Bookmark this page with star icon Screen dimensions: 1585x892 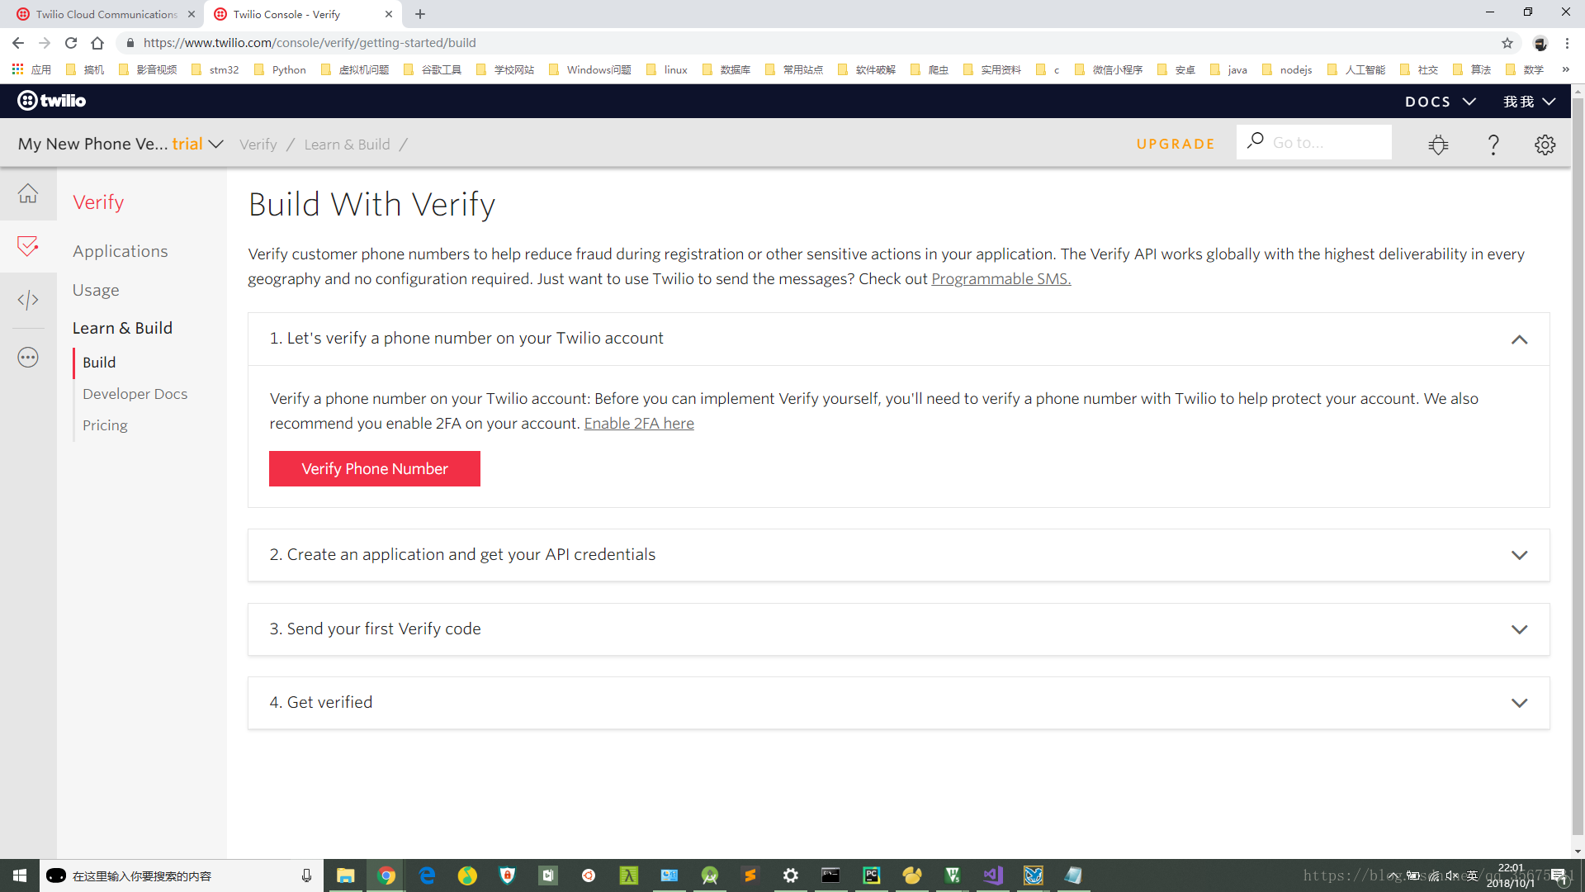tap(1507, 43)
